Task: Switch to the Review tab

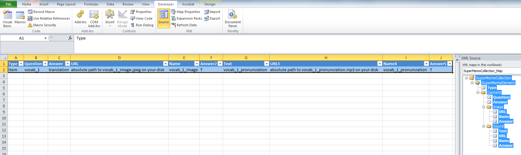Action: click(x=128, y=4)
